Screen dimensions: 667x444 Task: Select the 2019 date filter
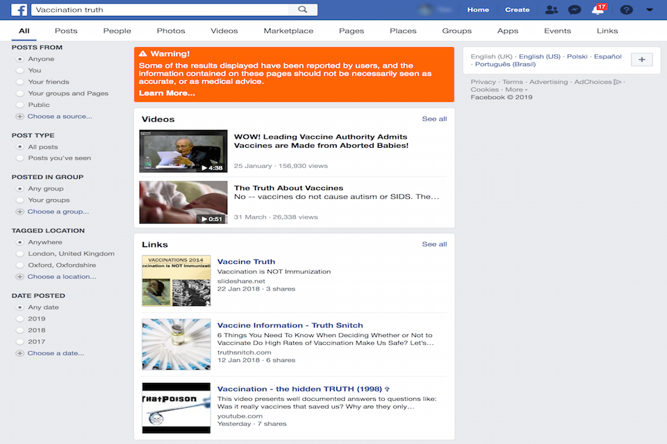point(19,318)
